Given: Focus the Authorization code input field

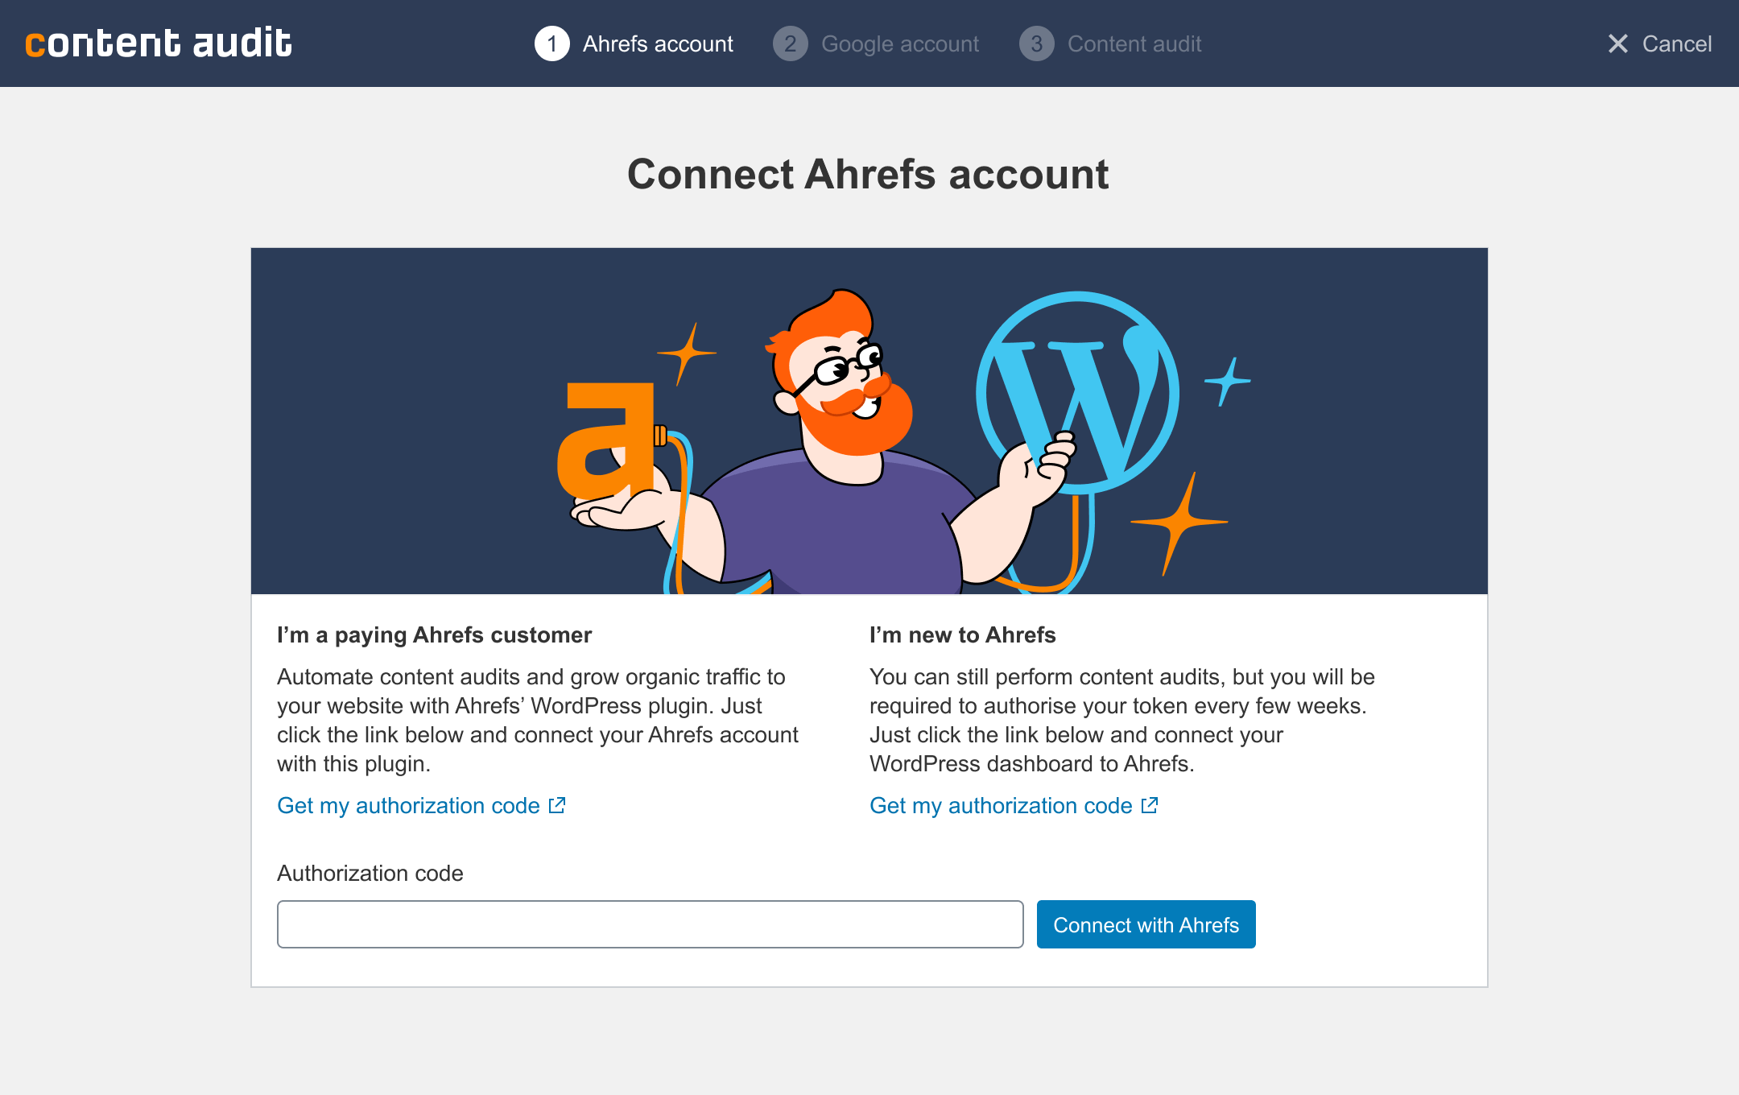Looking at the screenshot, I should [650, 924].
